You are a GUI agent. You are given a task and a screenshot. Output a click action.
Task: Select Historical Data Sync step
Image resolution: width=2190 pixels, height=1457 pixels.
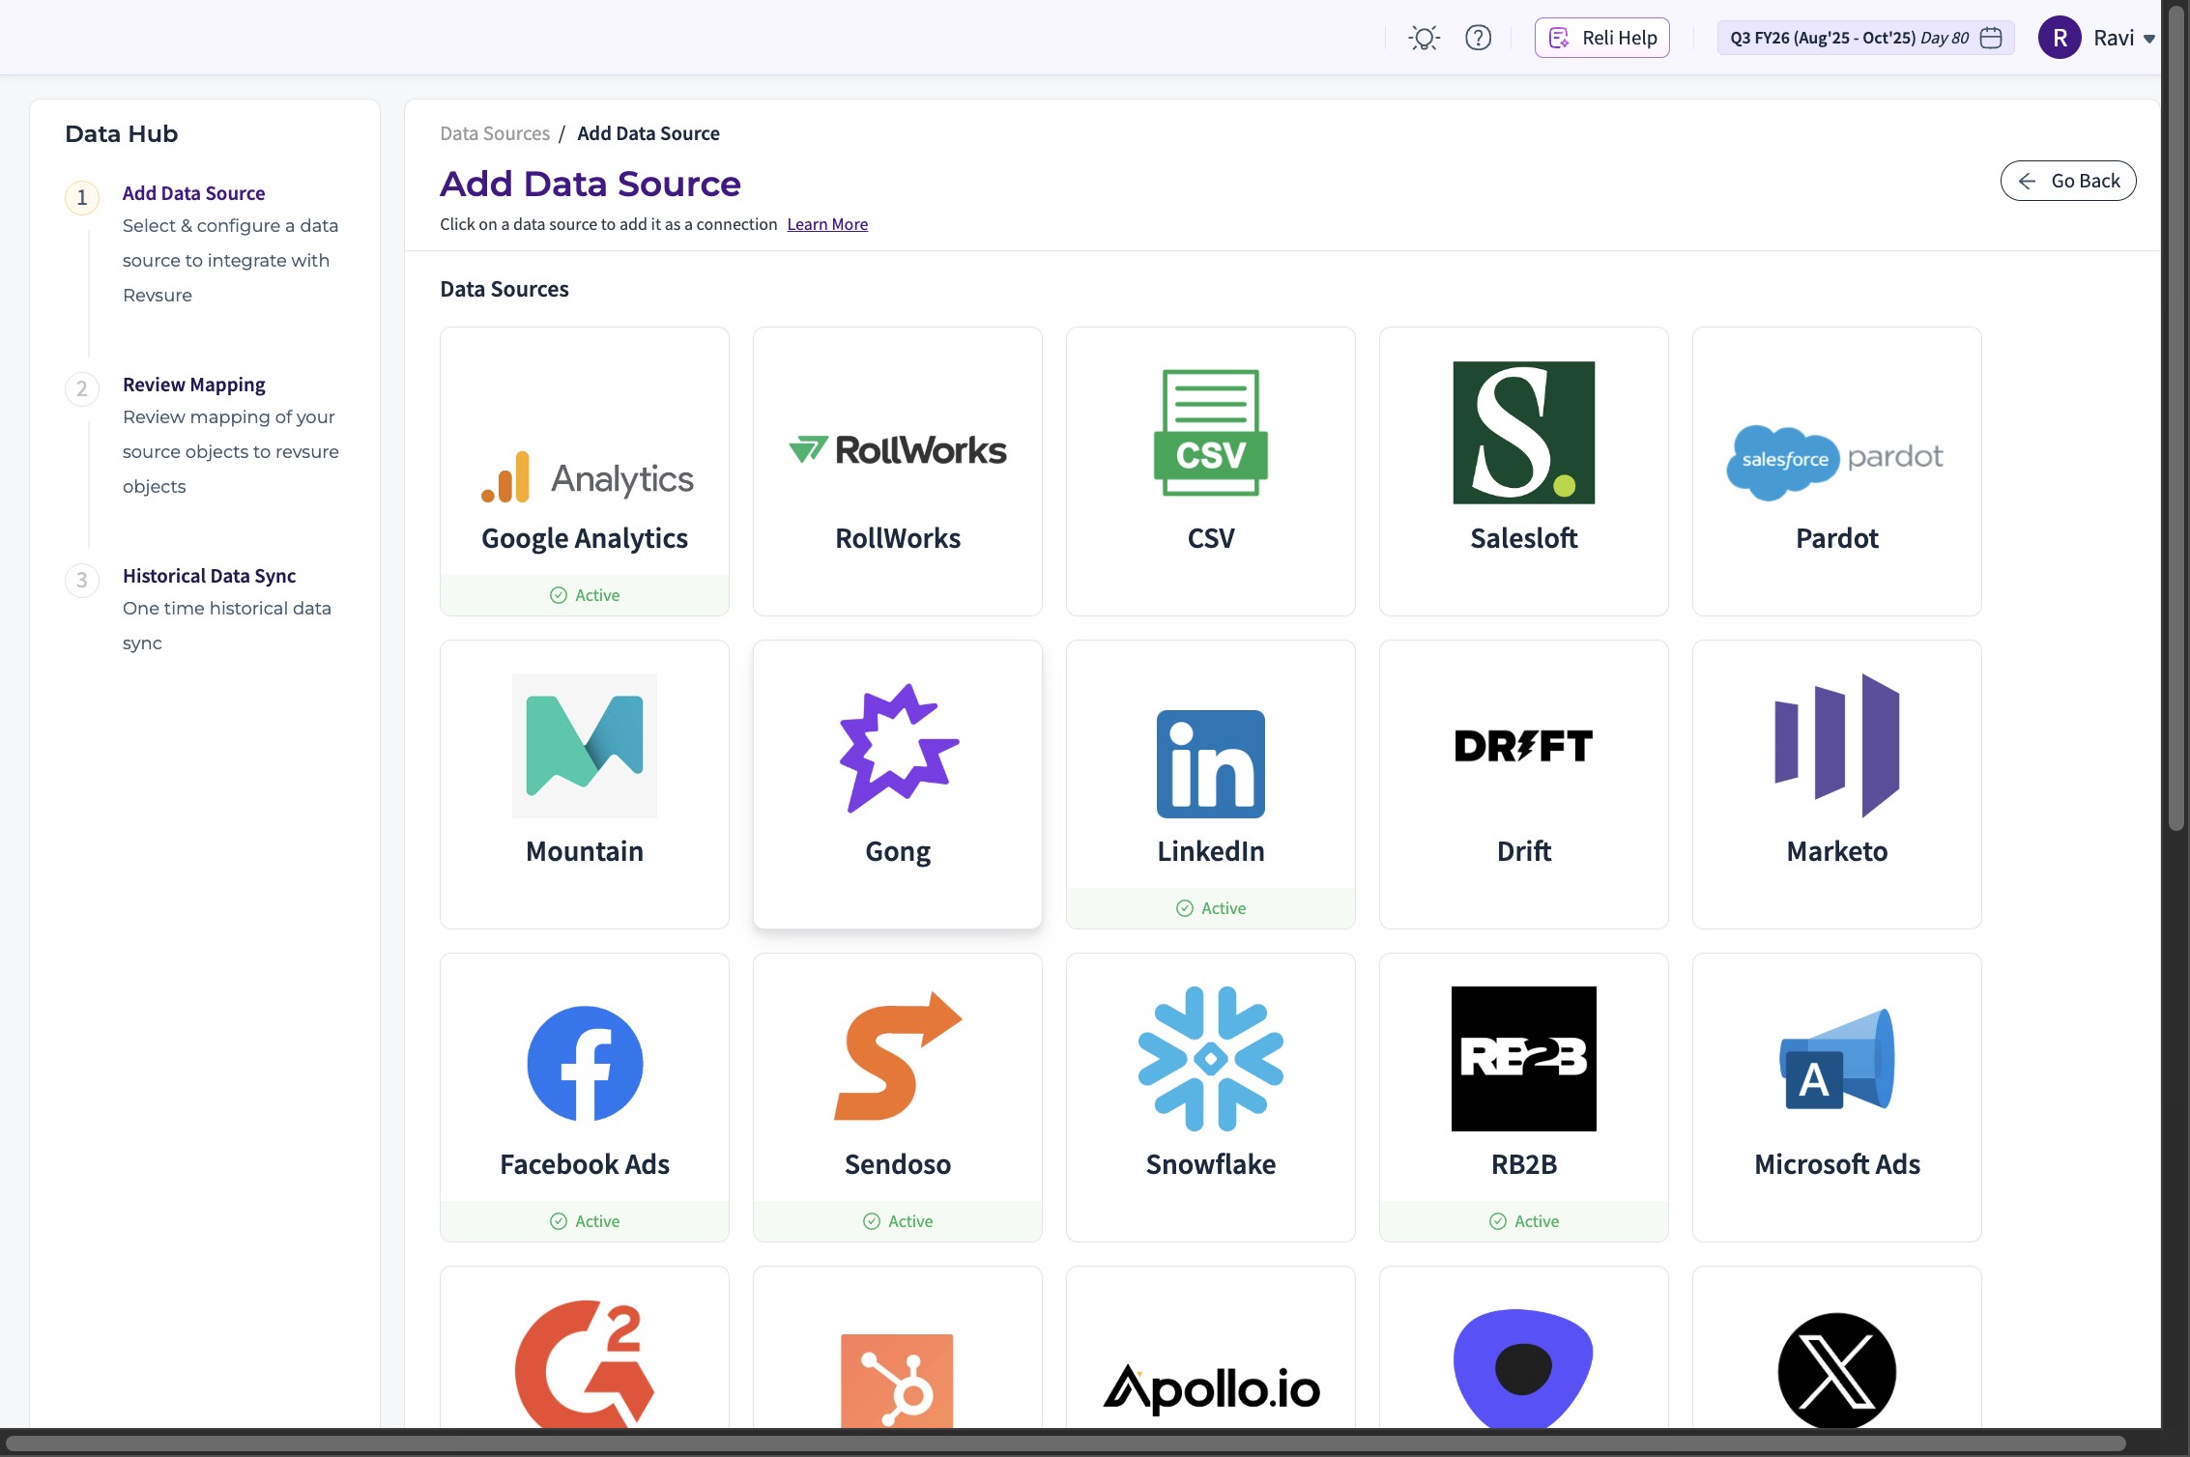point(209,576)
